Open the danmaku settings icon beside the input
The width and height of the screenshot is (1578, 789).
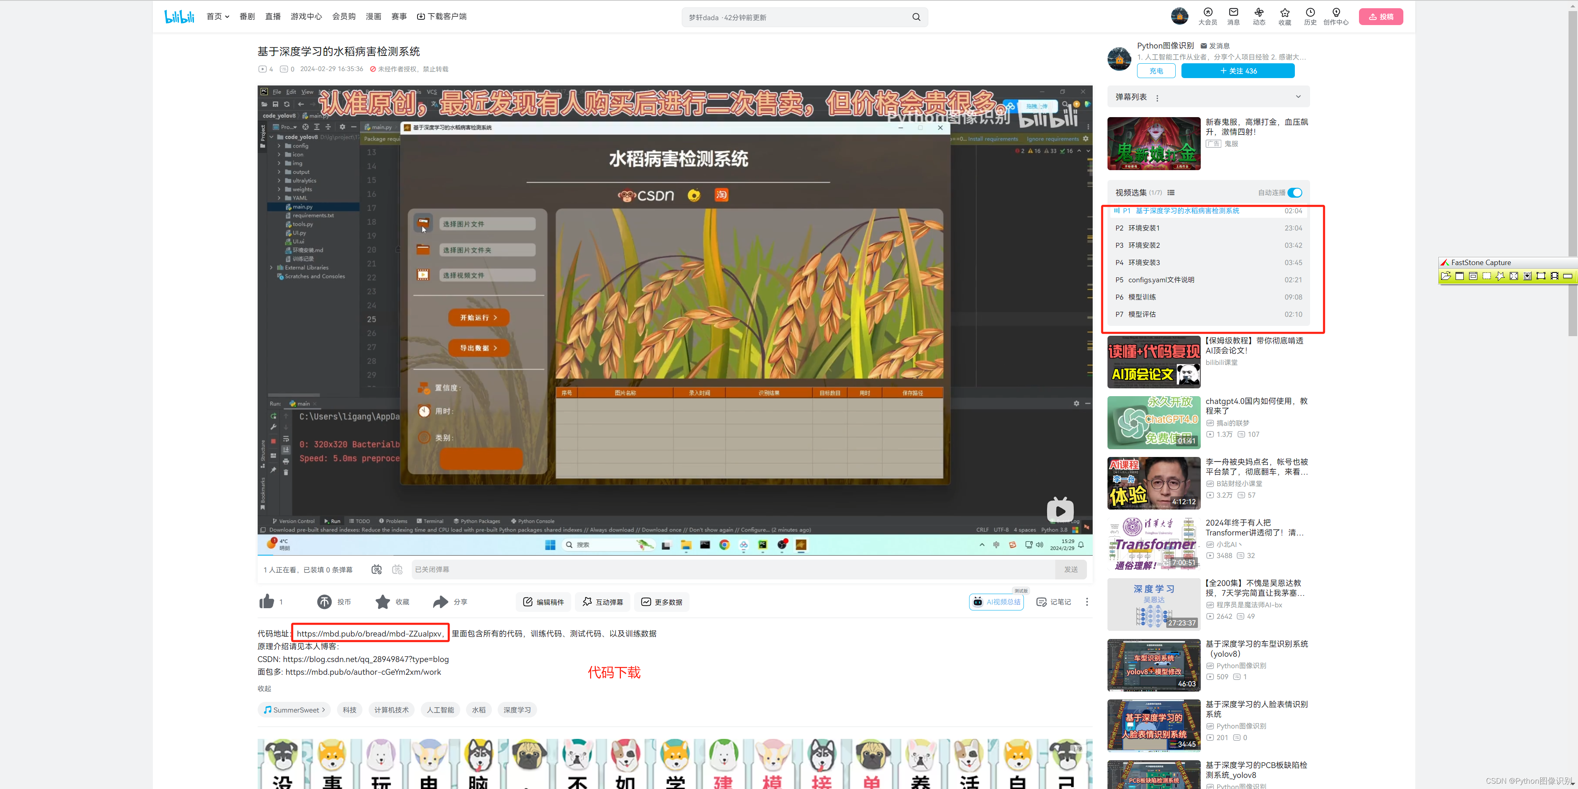point(397,570)
